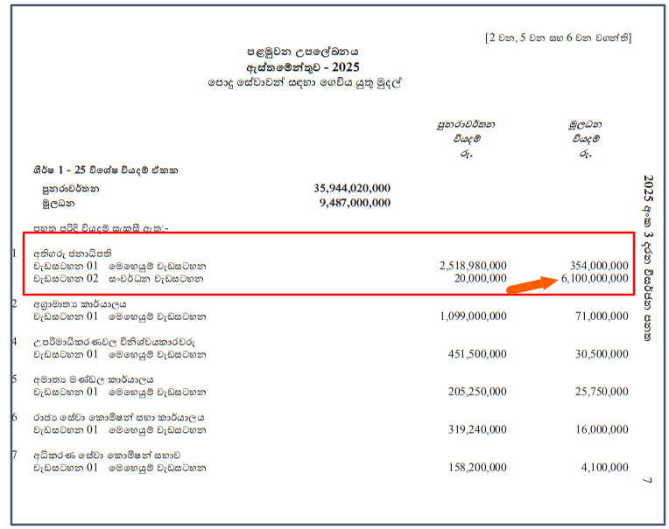
Task: Select the 1,099,000,000 recurrent amount
Action: pos(472,317)
